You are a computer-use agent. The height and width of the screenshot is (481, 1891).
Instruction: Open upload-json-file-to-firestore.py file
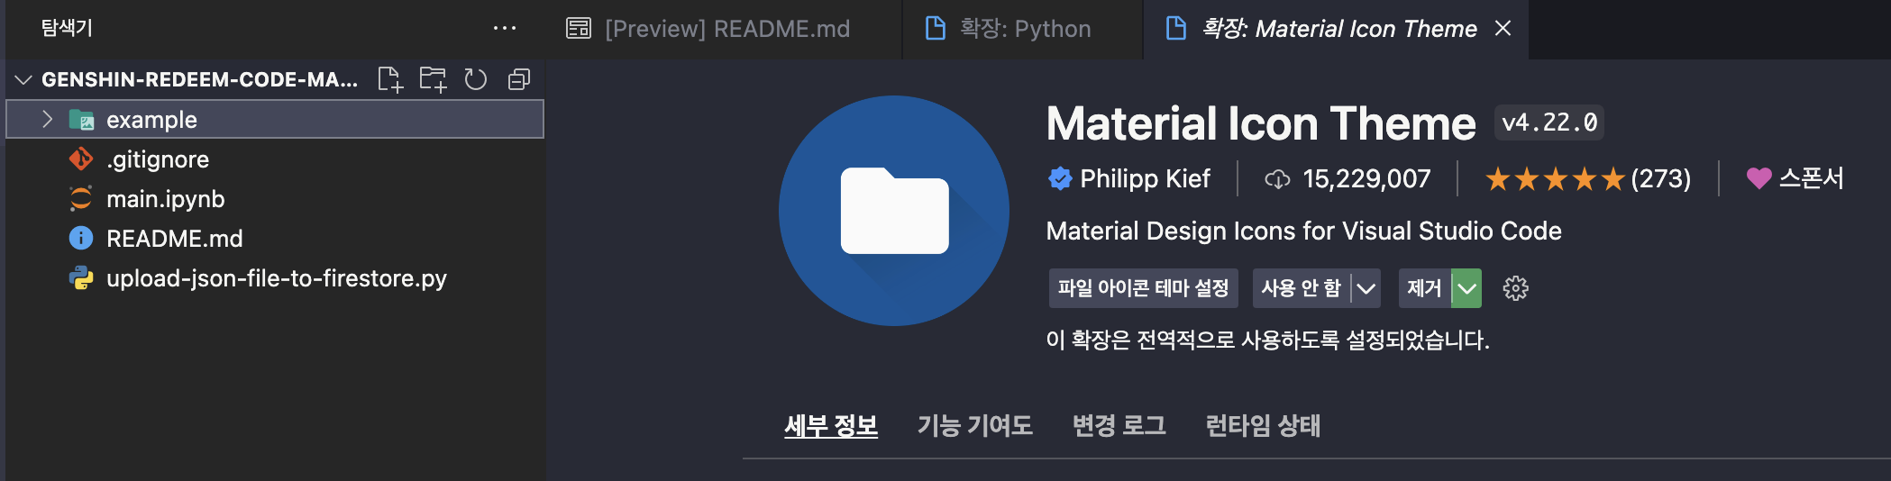tap(277, 278)
